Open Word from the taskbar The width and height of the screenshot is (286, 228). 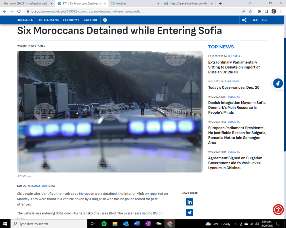tap(137, 224)
